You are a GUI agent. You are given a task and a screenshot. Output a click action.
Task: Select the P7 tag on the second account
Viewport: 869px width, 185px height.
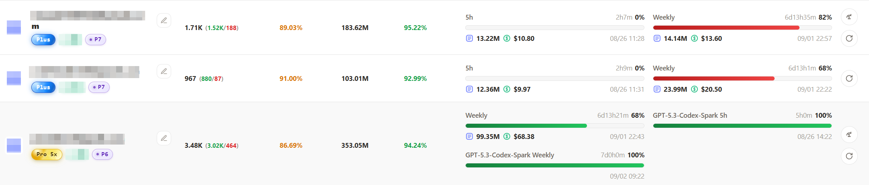pyautogui.click(x=99, y=87)
